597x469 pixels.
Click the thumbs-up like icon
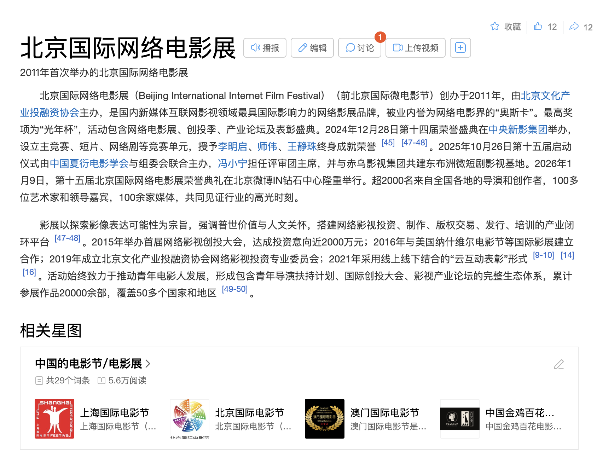click(x=538, y=27)
